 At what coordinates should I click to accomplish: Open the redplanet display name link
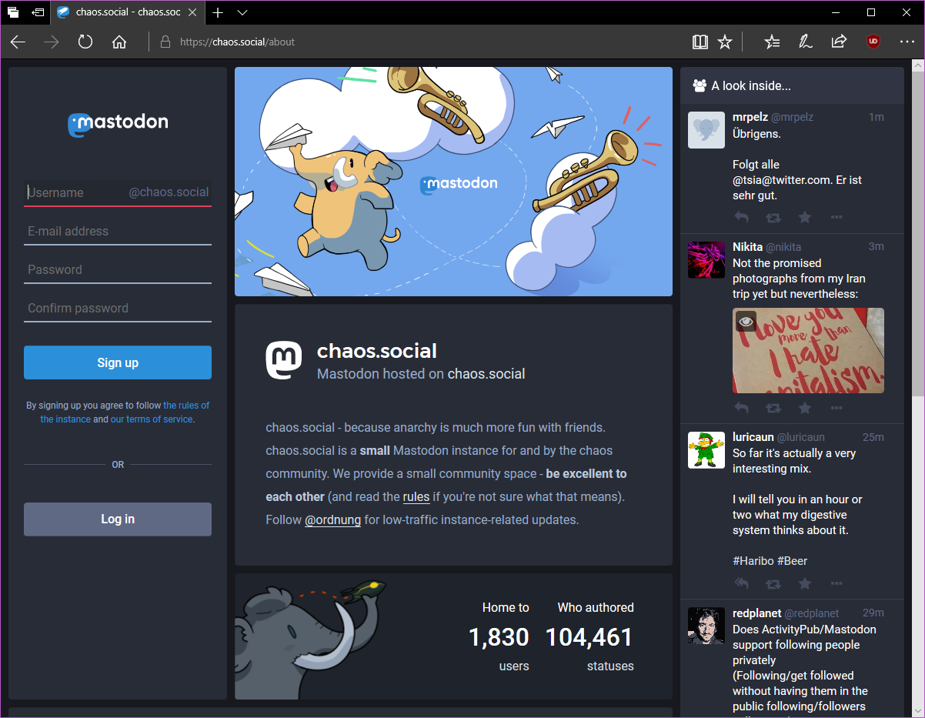(x=757, y=613)
